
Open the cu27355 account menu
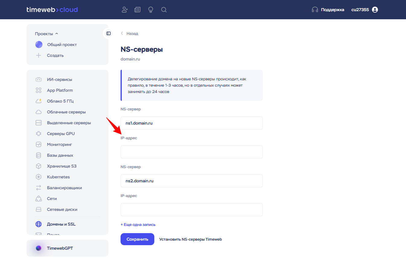click(x=360, y=10)
